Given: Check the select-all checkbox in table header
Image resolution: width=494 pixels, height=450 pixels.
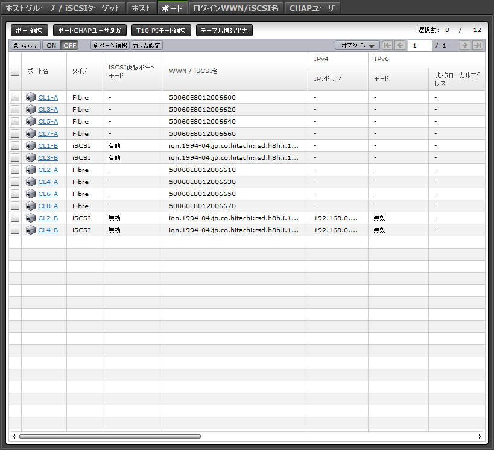Looking at the screenshot, I should click(15, 71).
